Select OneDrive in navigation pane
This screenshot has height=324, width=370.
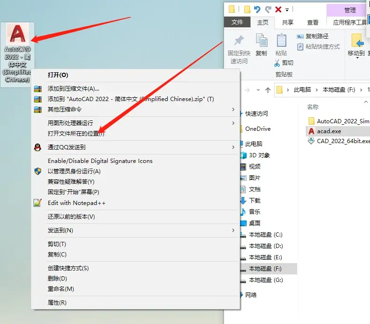click(258, 129)
